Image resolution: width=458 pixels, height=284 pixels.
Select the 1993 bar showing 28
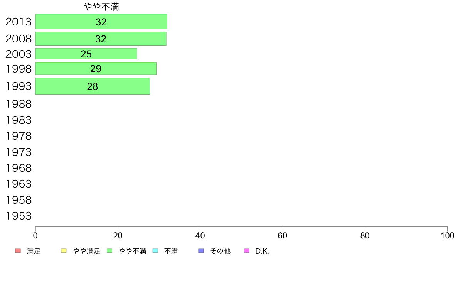point(93,86)
